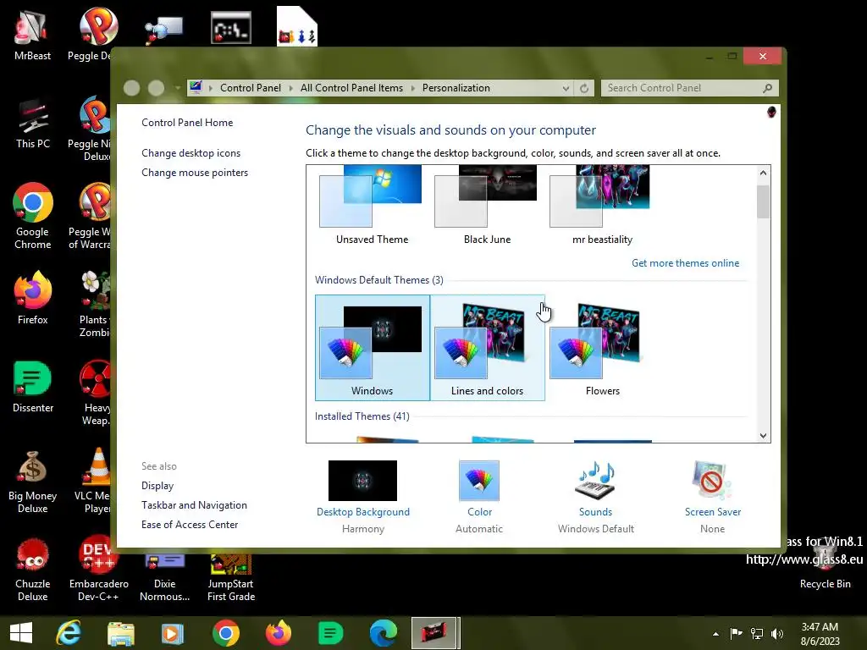Image resolution: width=867 pixels, height=650 pixels.
Task: Launch Microsoft Edge from taskbar
Action: (x=384, y=633)
